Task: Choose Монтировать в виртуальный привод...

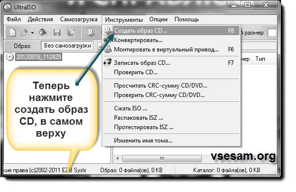Action: 172,49
